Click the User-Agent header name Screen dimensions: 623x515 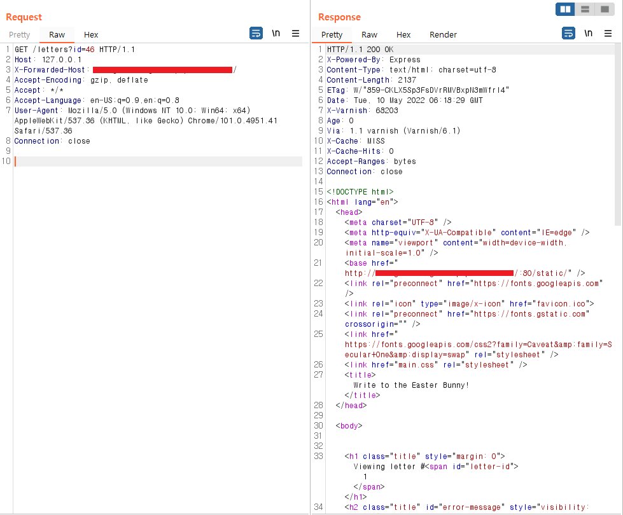point(36,111)
